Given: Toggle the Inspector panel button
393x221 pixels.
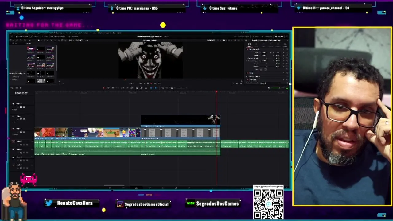Looking at the screenshot, I should [x=279, y=37].
